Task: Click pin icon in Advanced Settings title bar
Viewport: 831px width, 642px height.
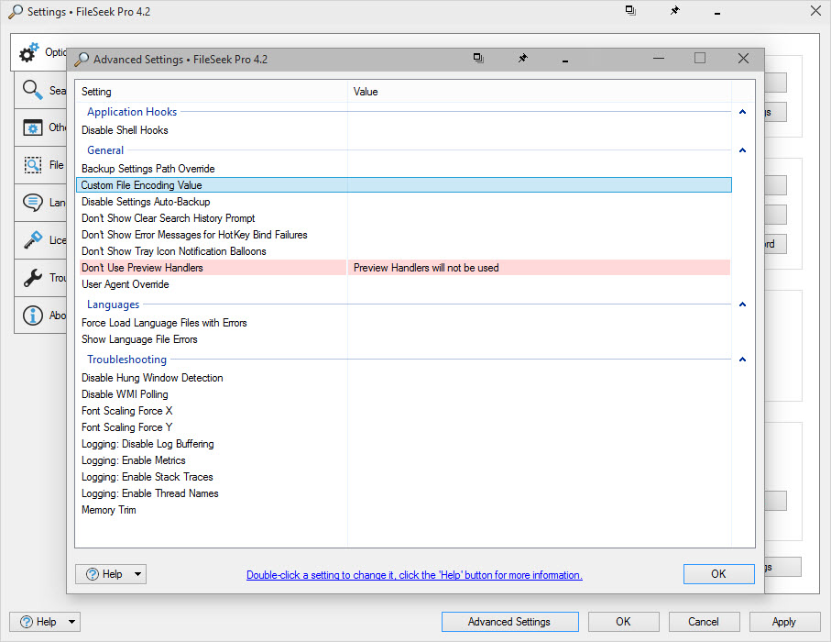Action: click(522, 59)
